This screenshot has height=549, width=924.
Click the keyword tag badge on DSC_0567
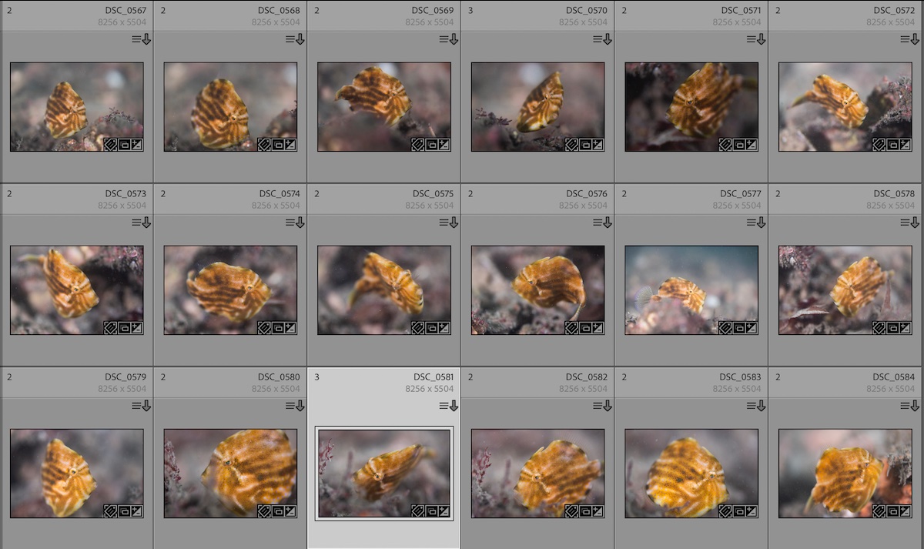(111, 144)
